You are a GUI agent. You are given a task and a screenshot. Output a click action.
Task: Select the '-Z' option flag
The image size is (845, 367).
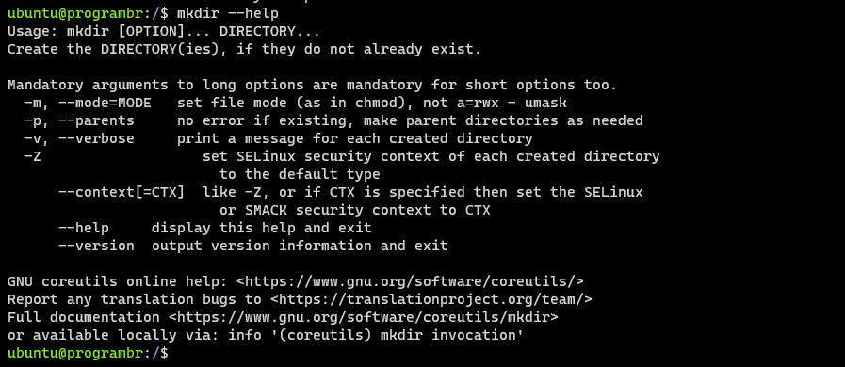tap(33, 156)
